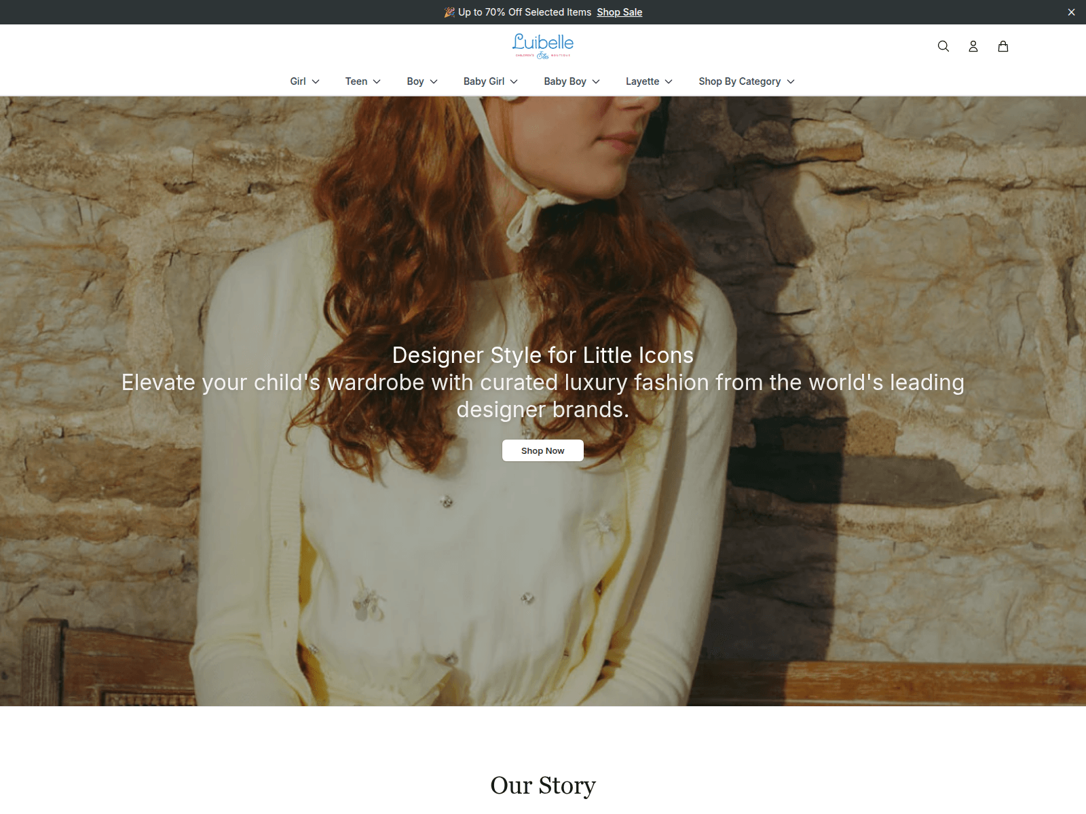Viewport: 1086px width, 814px height.
Task: Open the Baby Boy menu
Action: (572, 81)
